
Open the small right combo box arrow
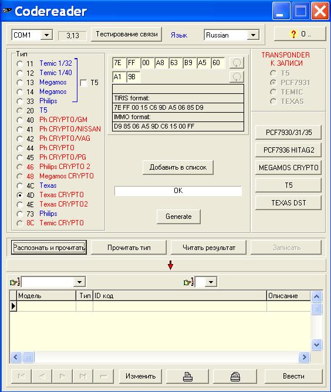[x=211, y=282]
